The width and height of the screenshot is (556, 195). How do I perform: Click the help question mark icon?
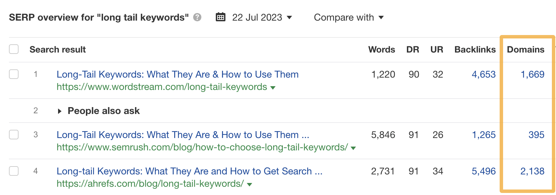click(197, 17)
